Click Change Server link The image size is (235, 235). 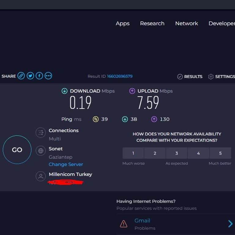pyautogui.click(x=66, y=164)
